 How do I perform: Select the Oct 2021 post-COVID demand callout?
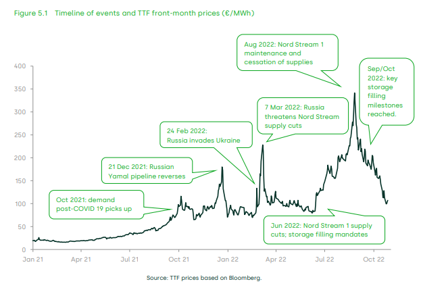96,204
